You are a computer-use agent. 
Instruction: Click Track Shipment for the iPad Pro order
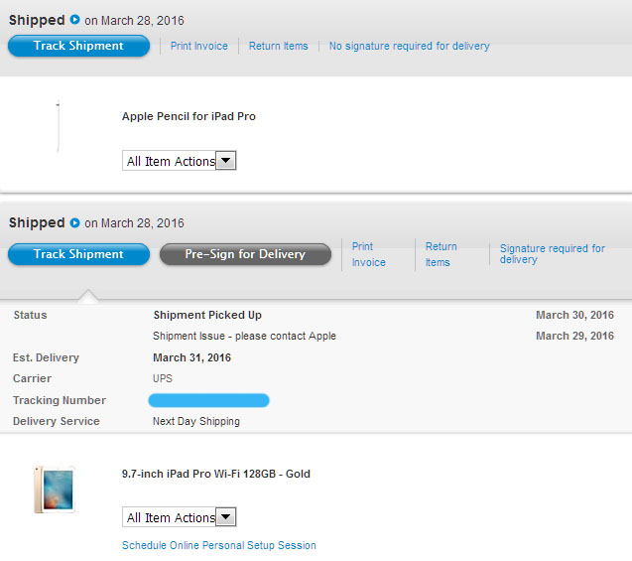(x=78, y=254)
